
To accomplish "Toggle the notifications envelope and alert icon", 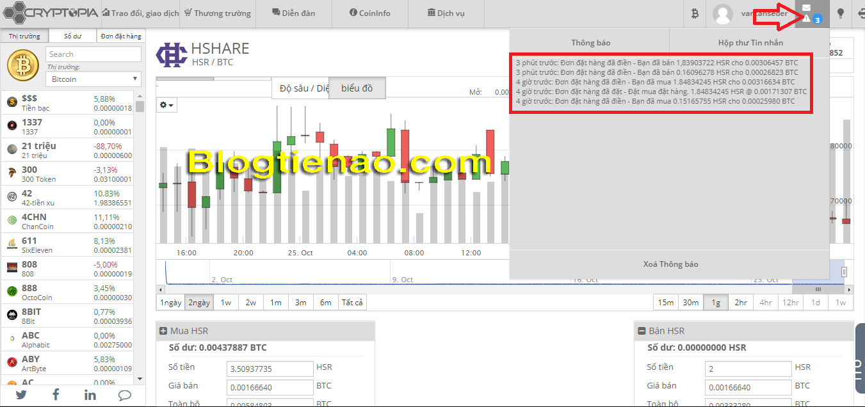I will (811, 13).
